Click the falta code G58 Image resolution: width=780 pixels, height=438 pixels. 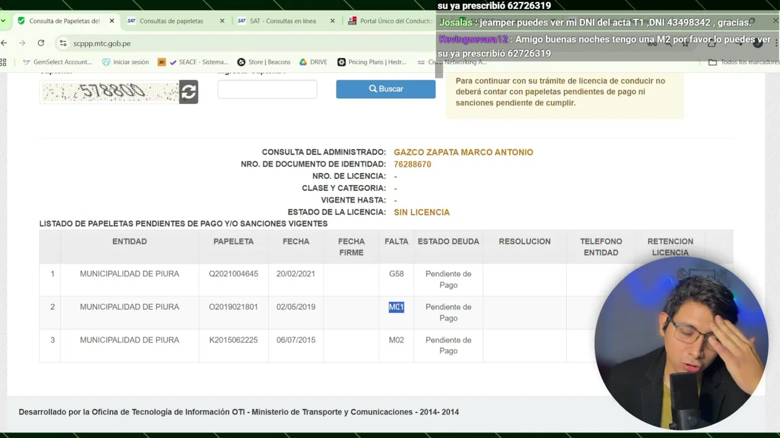396,274
